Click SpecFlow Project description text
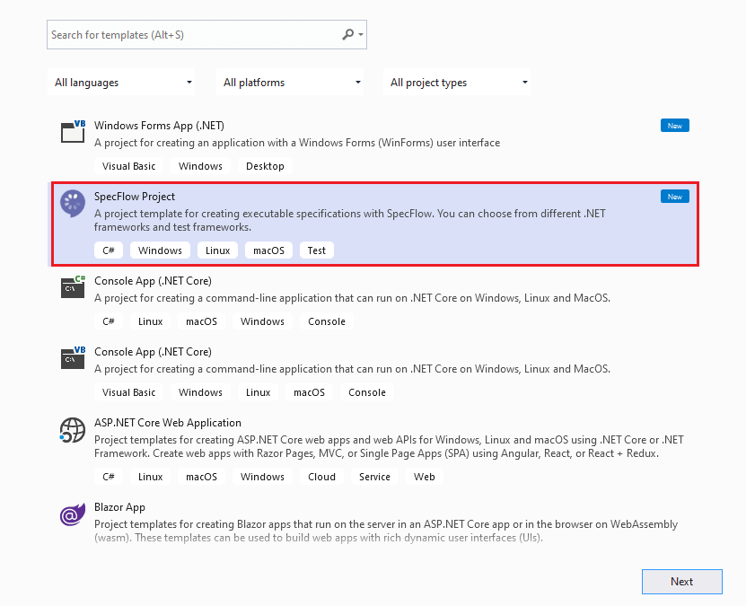 point(350,220)
